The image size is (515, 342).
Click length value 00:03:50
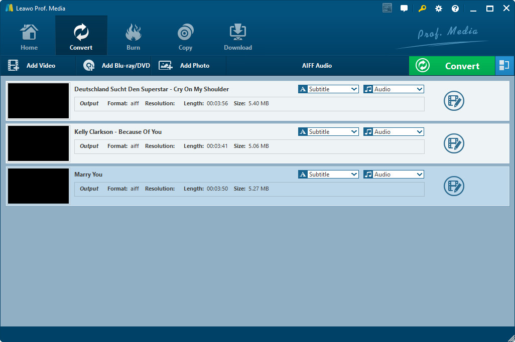pos(217,189)
